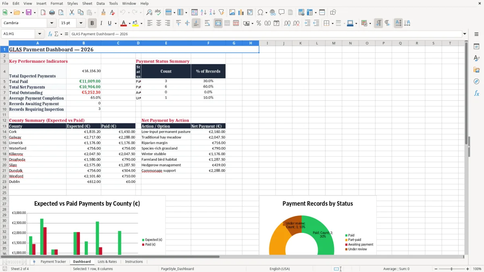Screen dimensions: 484x272
Task: Open Borders dropdown arrow
Action: [x=332, y=23]
